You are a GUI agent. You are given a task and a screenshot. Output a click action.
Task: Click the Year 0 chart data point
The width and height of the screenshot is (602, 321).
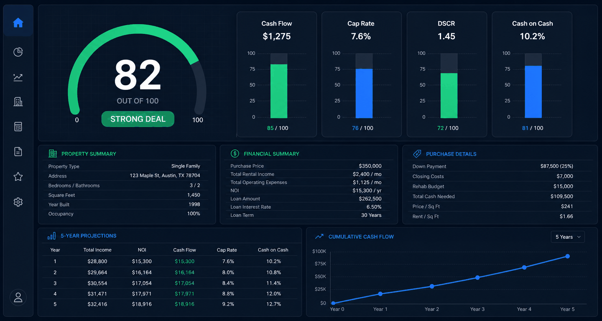(x=333, y=303)
